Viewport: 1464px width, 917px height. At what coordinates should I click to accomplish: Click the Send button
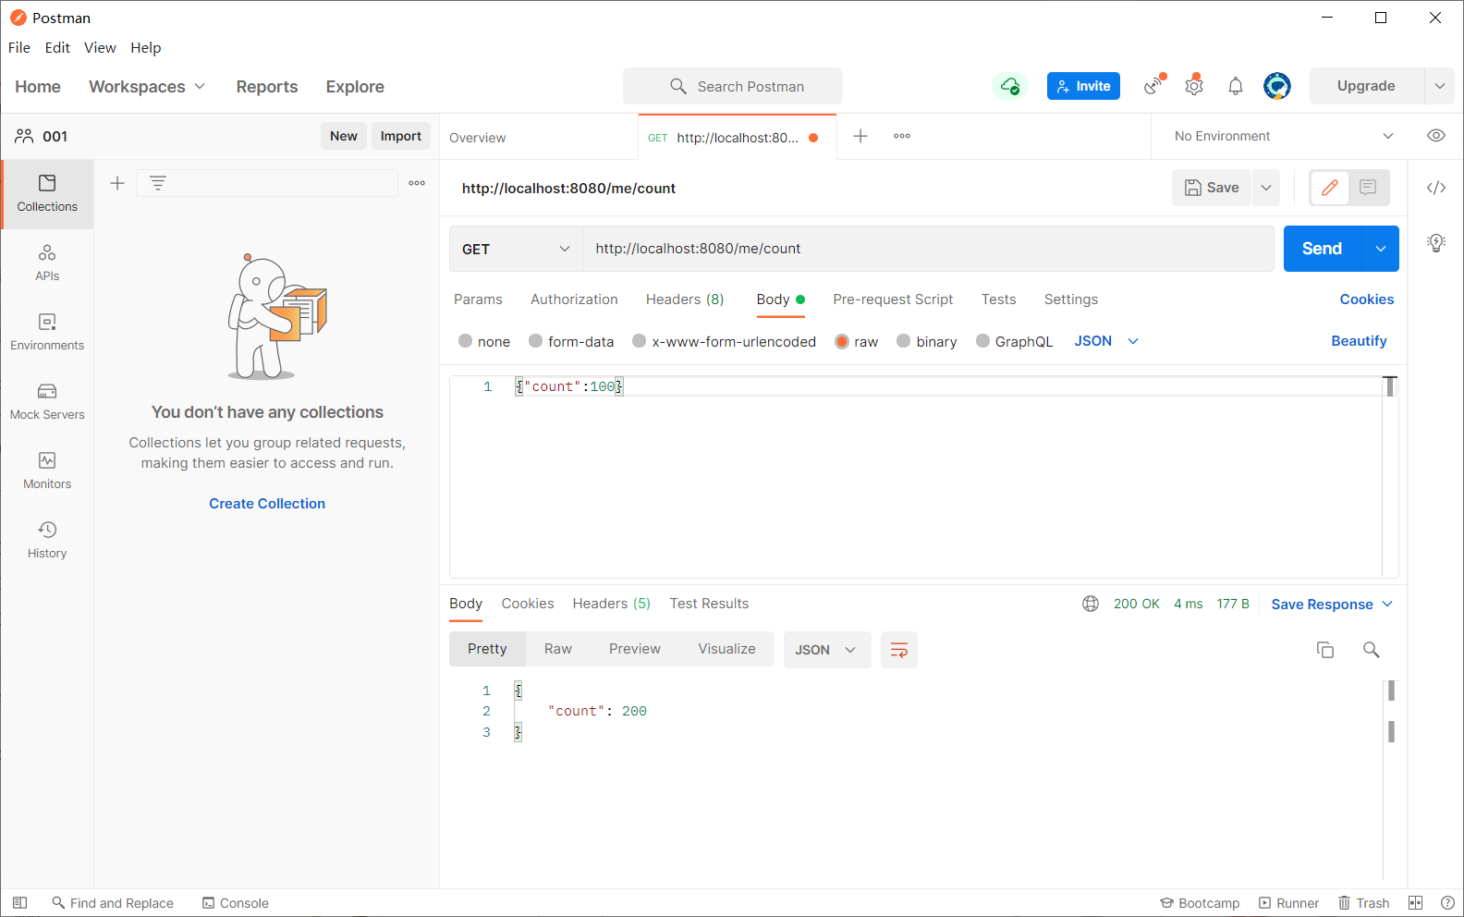click(x=1323, y=249)
